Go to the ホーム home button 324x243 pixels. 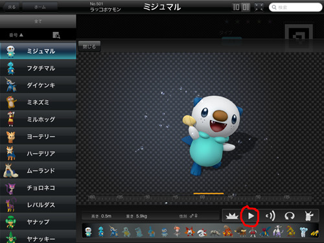(x=40, y=7)
